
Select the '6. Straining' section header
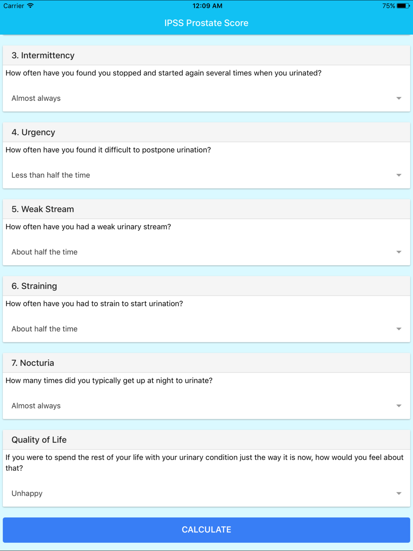pyautogui.click(x=206, y=286)
